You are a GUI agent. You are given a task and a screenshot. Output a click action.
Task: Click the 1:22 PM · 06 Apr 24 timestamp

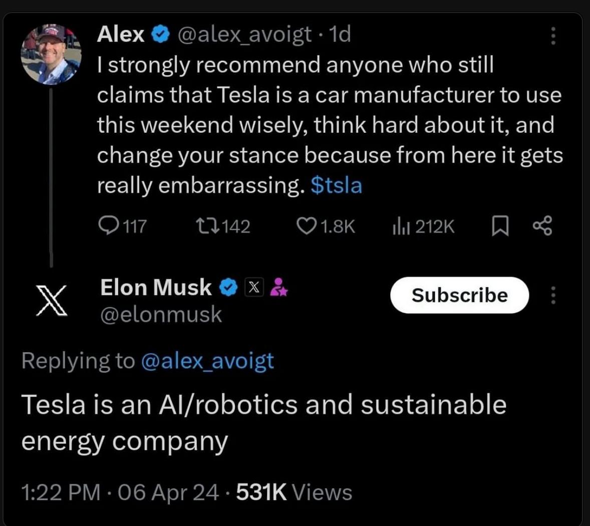pos(120,492)
